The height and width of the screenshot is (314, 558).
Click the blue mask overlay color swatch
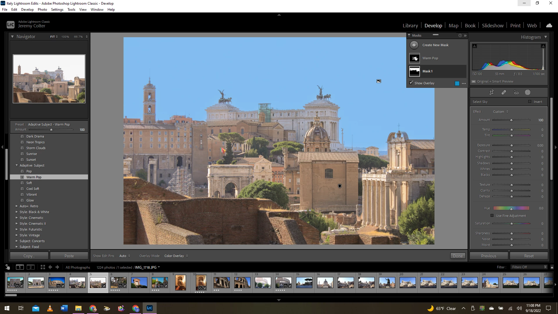pyautogui.click(x=457, y=83)
